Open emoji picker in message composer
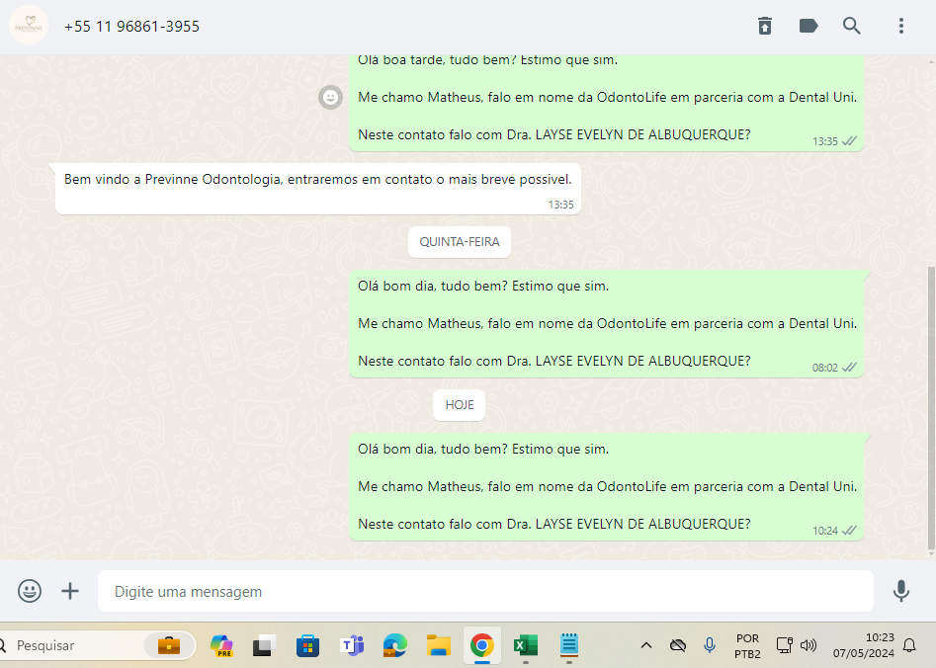Viewport: 936px width, 668px height. click(30, 591)
